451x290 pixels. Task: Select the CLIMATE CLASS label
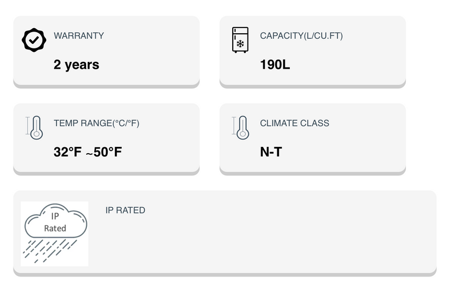(294, 123)
